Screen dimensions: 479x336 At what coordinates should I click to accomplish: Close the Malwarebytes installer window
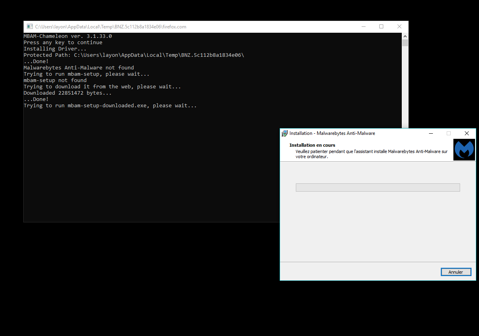pos(467,133)
